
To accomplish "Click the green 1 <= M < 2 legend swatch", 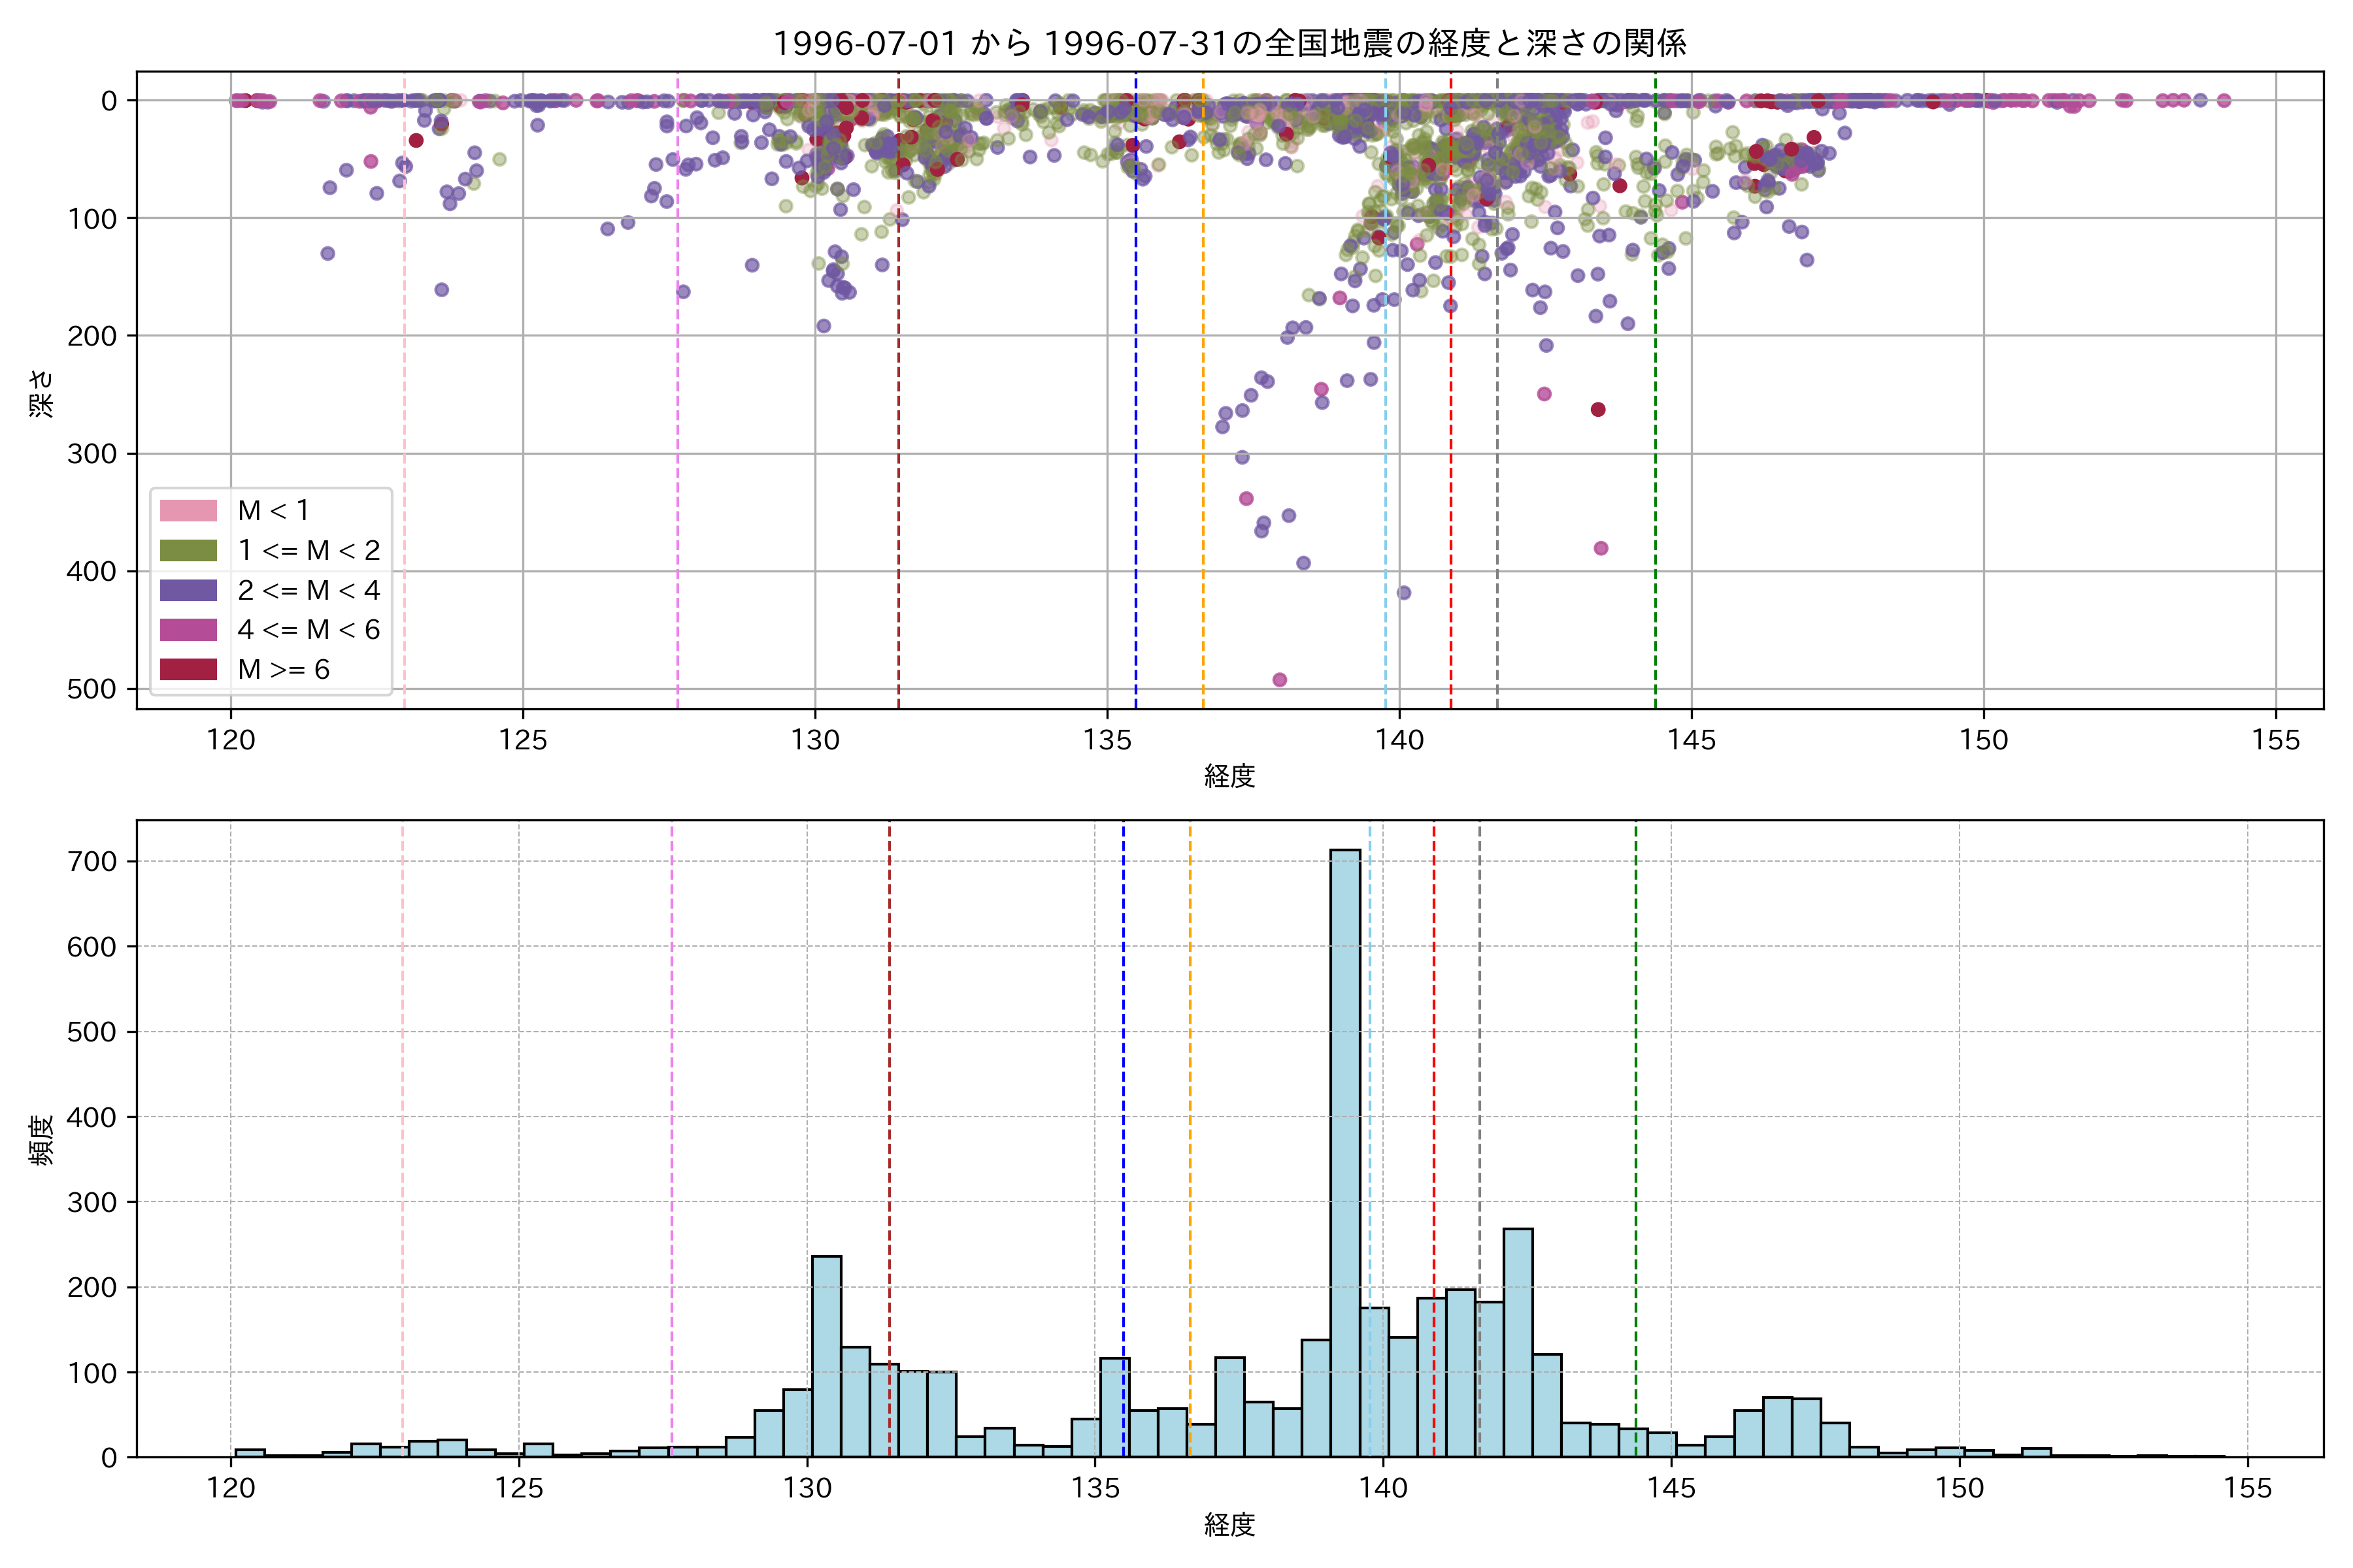I will point(188,551).
